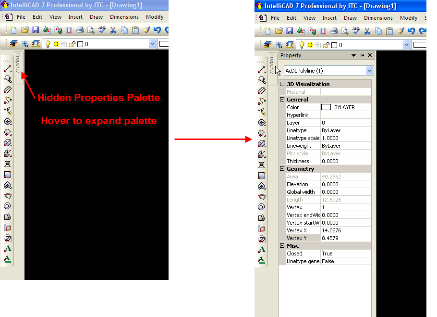Click Print icon in right window toolbar
The image size is (437, 317).
334,31
